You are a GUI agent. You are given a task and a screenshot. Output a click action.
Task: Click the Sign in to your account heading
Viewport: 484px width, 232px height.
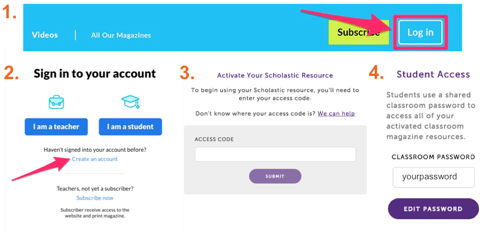[95, 74]
